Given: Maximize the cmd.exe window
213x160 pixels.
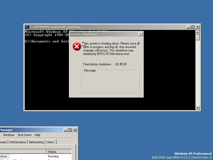Looking at the screenshot, I should tap(192, 27).
